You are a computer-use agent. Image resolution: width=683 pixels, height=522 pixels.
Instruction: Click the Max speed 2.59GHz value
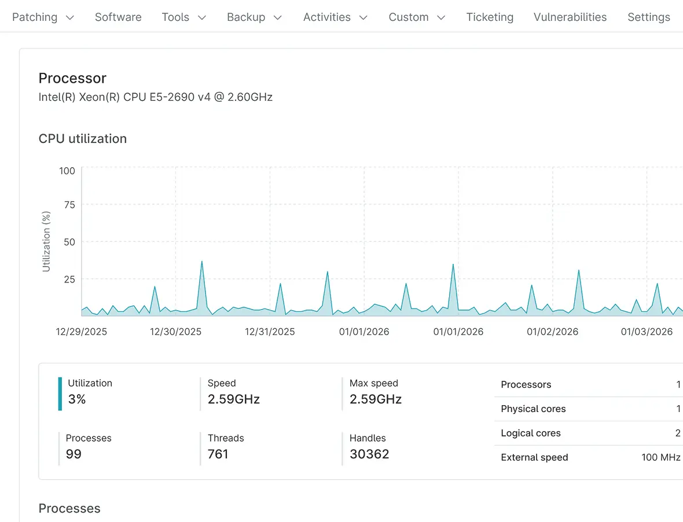tap(376, 399)
